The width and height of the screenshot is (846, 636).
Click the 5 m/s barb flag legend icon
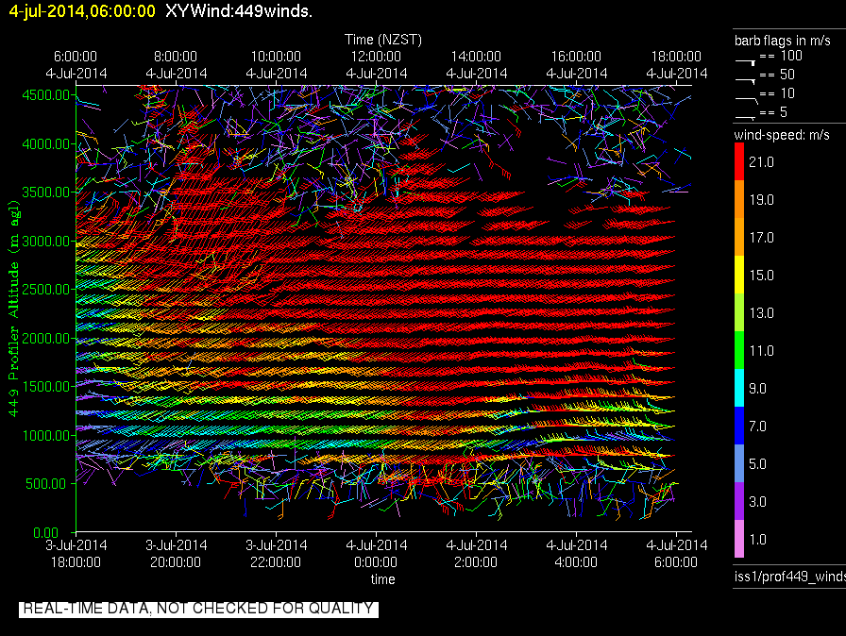click(x=745, y=117)
